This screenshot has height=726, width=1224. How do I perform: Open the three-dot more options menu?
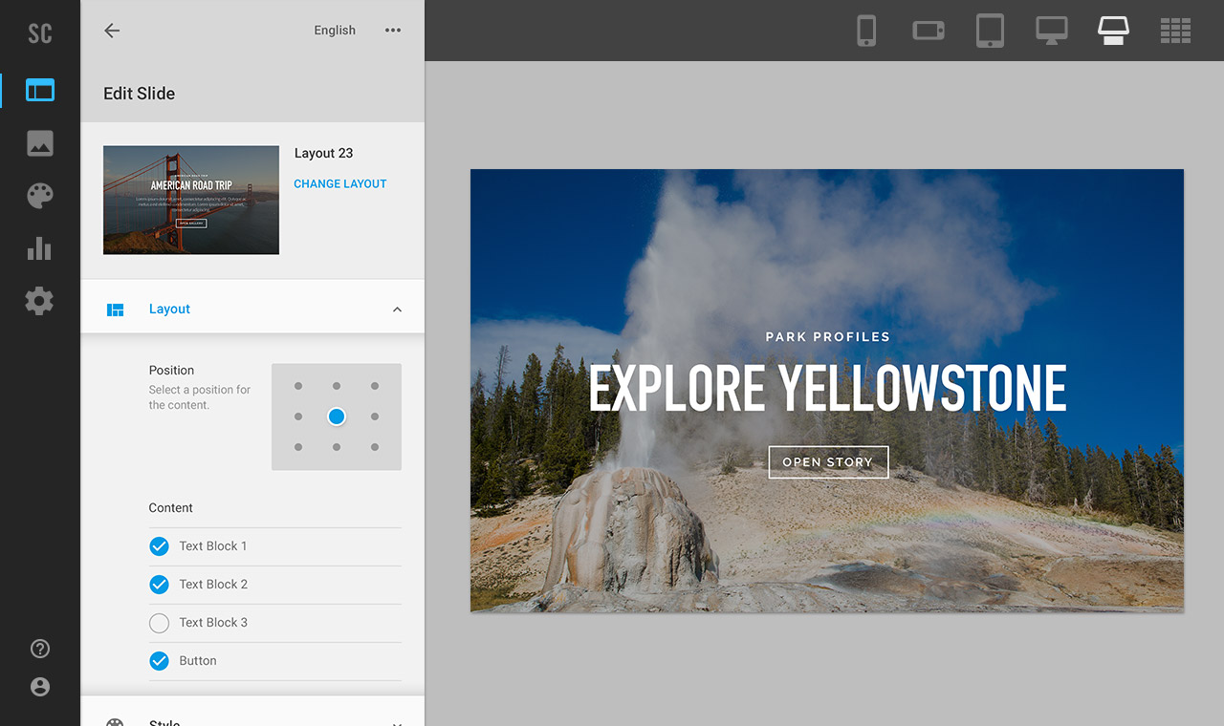pyautogui.click(x=393, y=31)
